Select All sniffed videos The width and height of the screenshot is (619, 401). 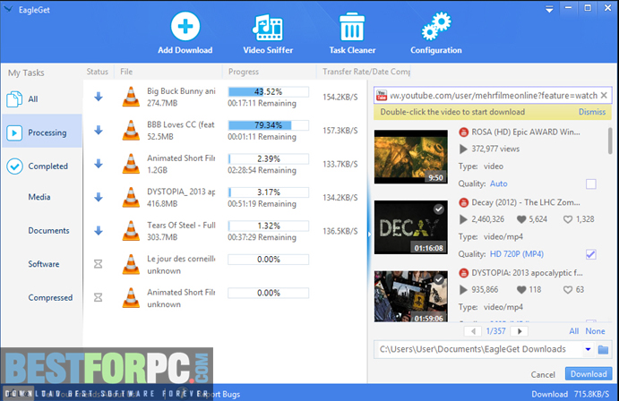(x=574, y=331)
